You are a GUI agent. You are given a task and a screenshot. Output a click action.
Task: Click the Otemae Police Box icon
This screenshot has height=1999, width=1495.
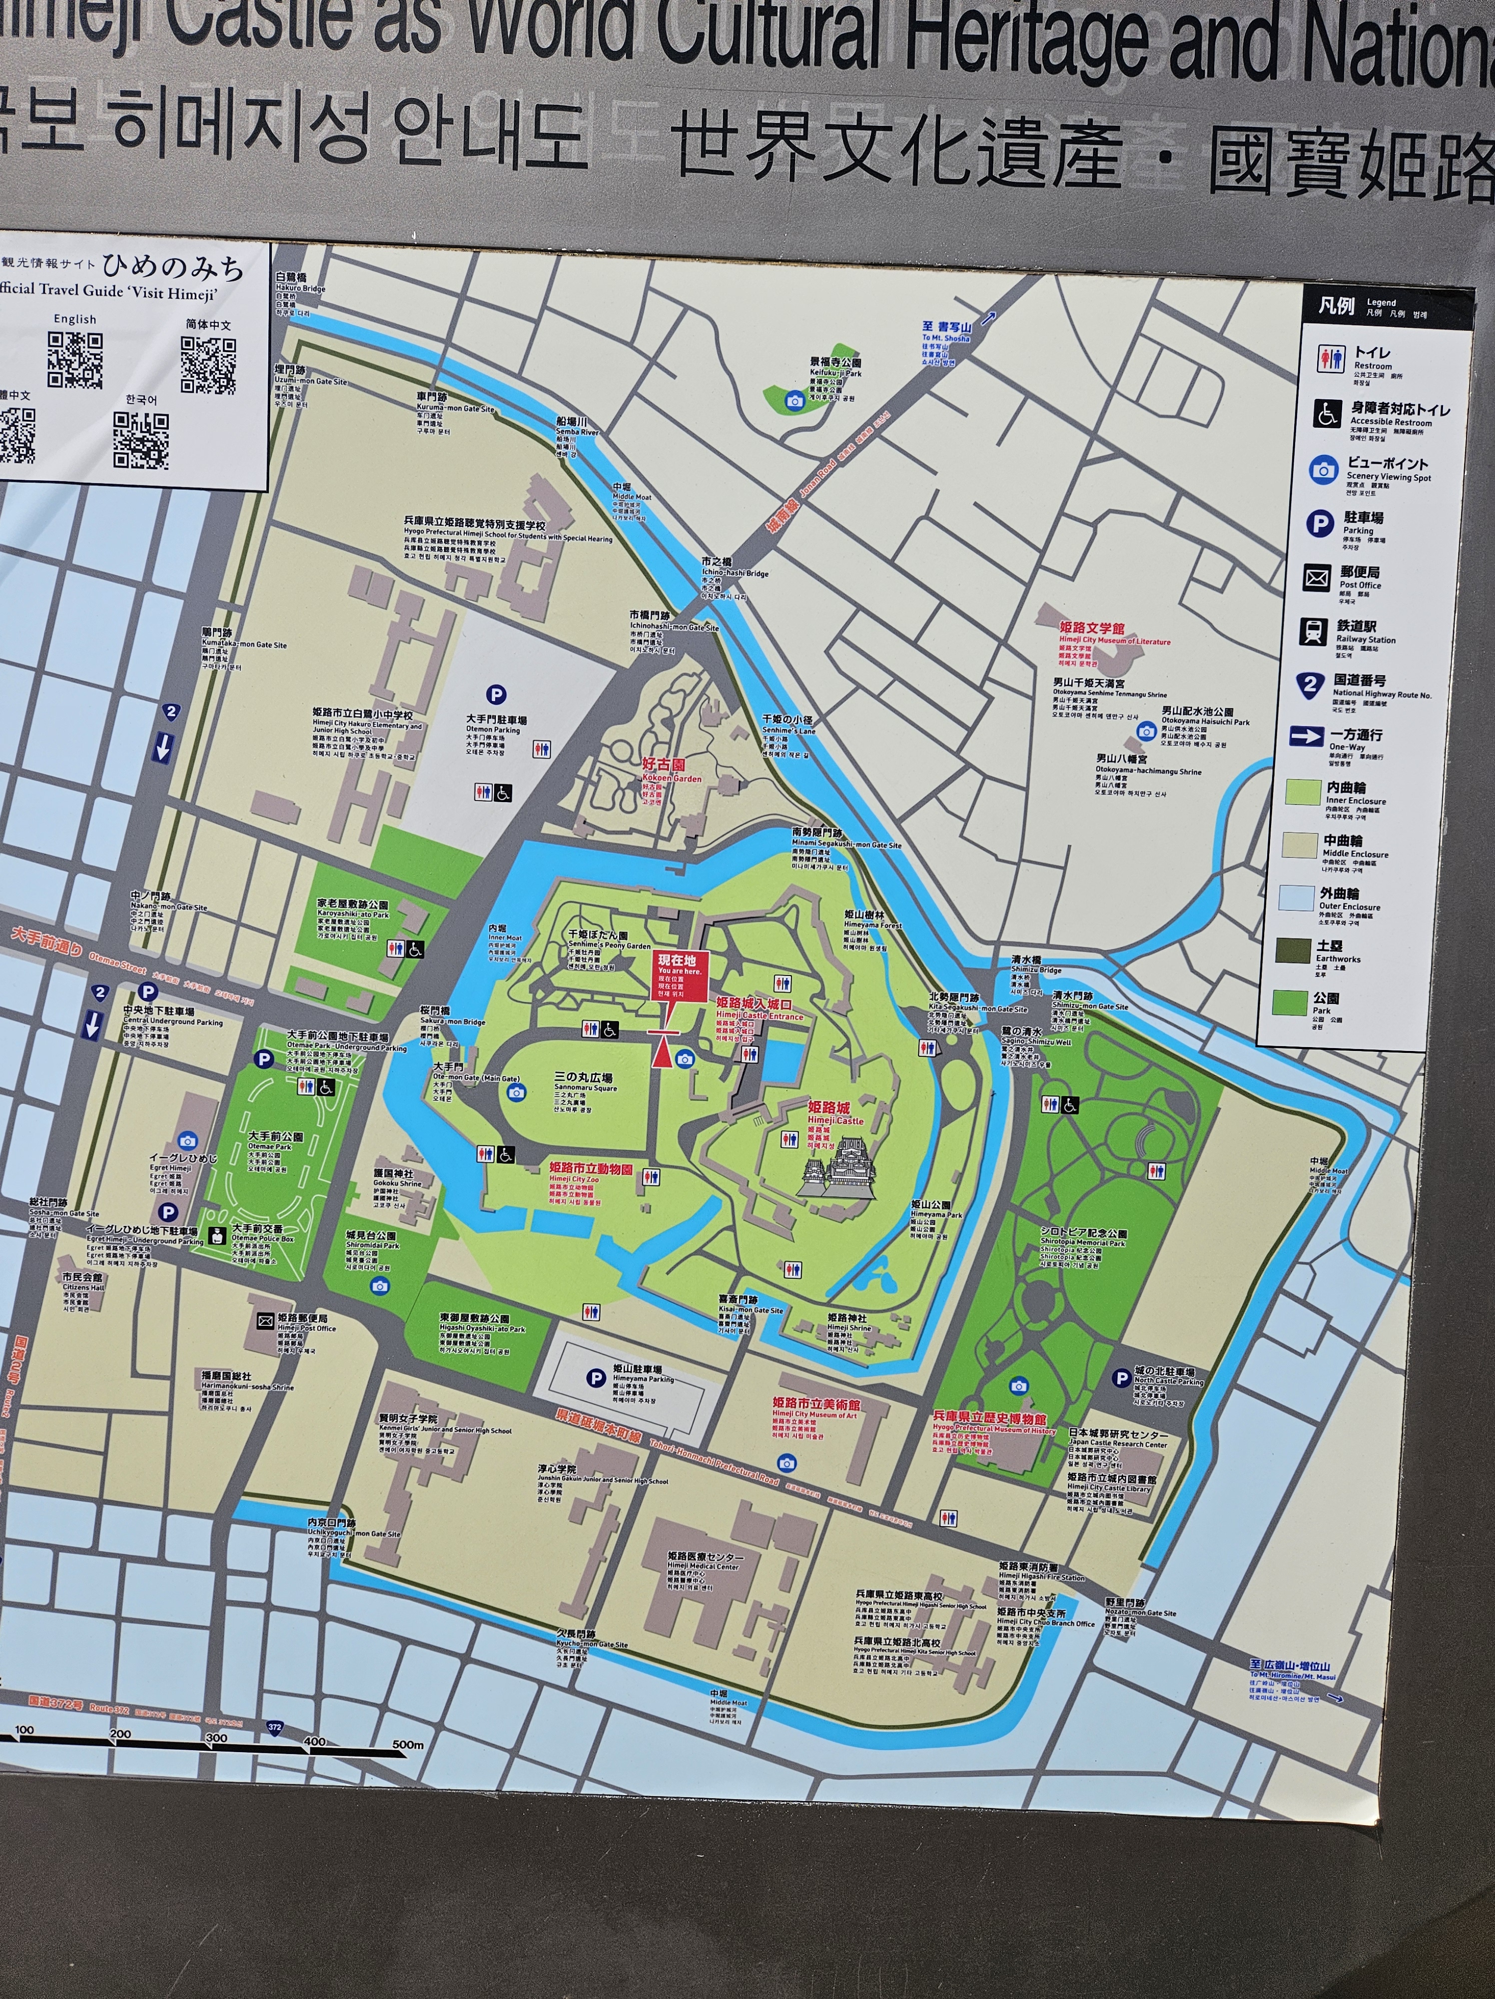[x=217, y=1236]
